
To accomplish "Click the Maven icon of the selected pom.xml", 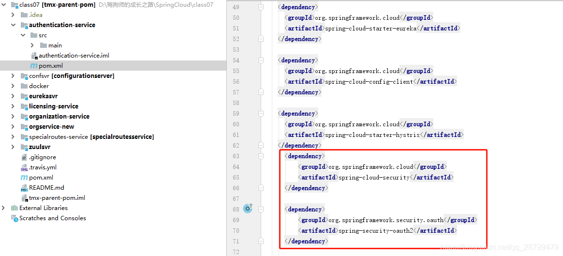I will coord(34,66).
